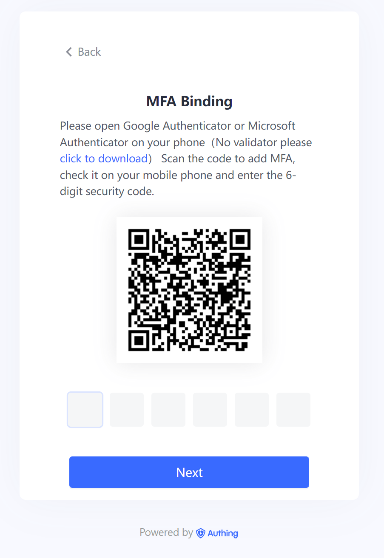
Task: Open the Authing brand name link
Action: point(223,533)
